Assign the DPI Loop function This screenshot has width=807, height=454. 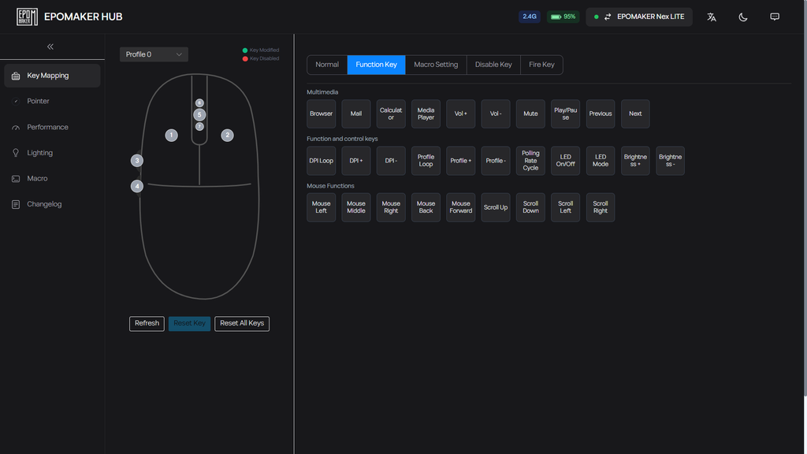[322, 161]
